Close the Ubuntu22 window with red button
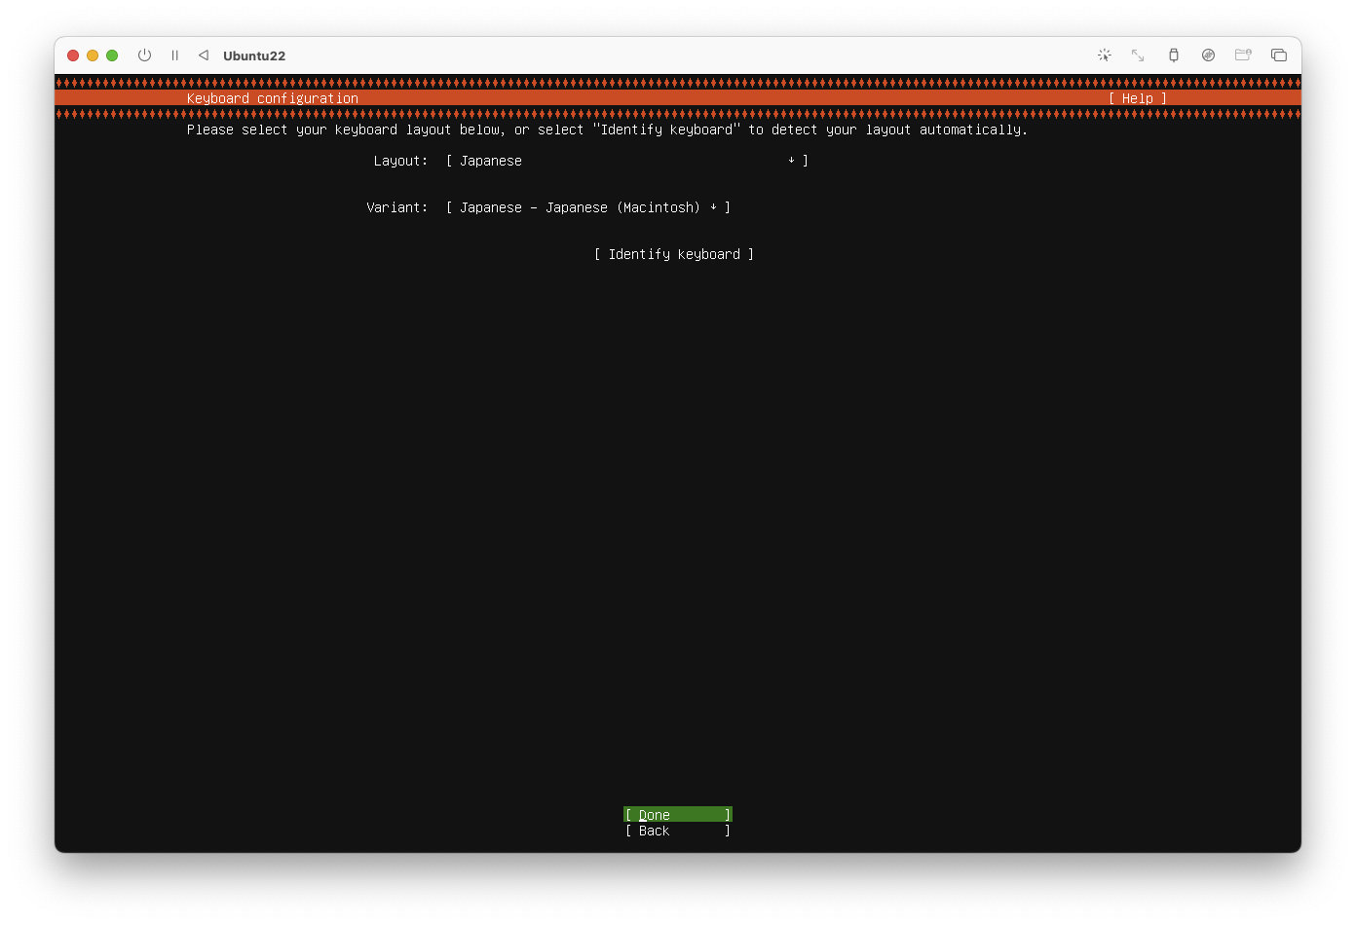1356x925 pixels. click(73, 55)
